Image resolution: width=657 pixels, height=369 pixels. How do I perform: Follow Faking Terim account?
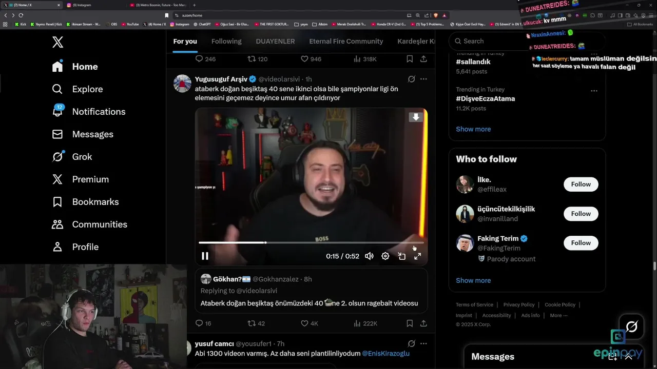tap(581, 243)
